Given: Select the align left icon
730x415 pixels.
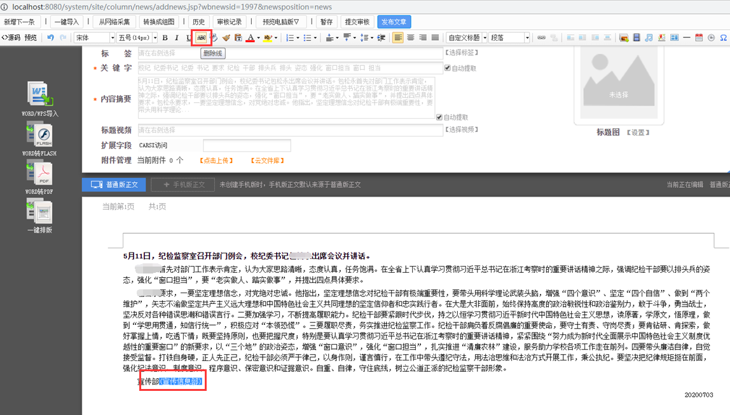Looking at the screenshot, I should [398, 37].
